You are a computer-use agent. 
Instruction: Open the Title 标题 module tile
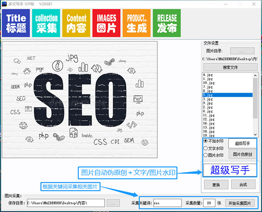[x=16, y=23]
